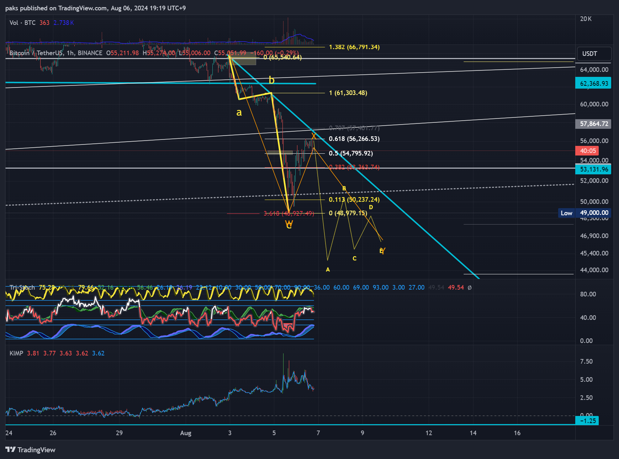Click the 40:05 red countdown label
The width and height of the screenshot is (619, 459).
pos(587,151)
